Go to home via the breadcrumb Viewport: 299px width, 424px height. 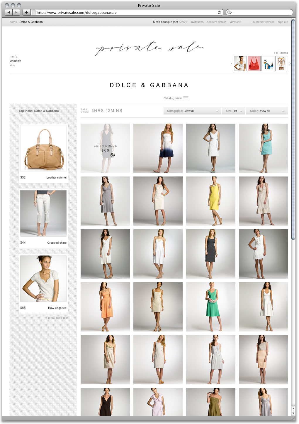(x=13, y=22)
